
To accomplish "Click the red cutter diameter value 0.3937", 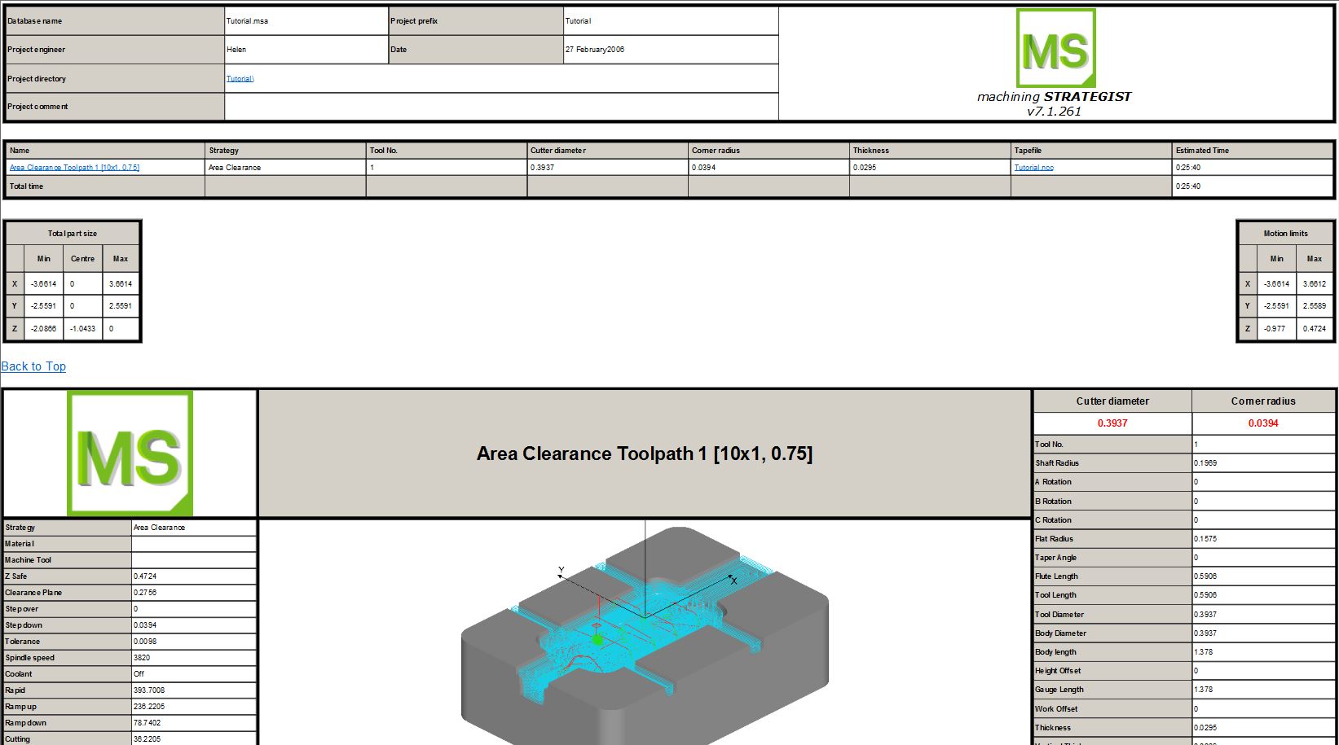I will pos(1112,423).
